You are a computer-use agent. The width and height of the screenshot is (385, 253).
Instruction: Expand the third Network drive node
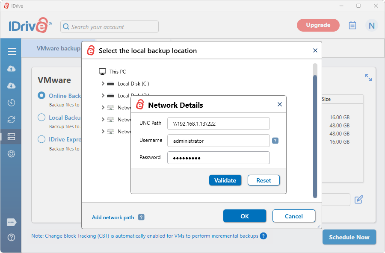103,131
